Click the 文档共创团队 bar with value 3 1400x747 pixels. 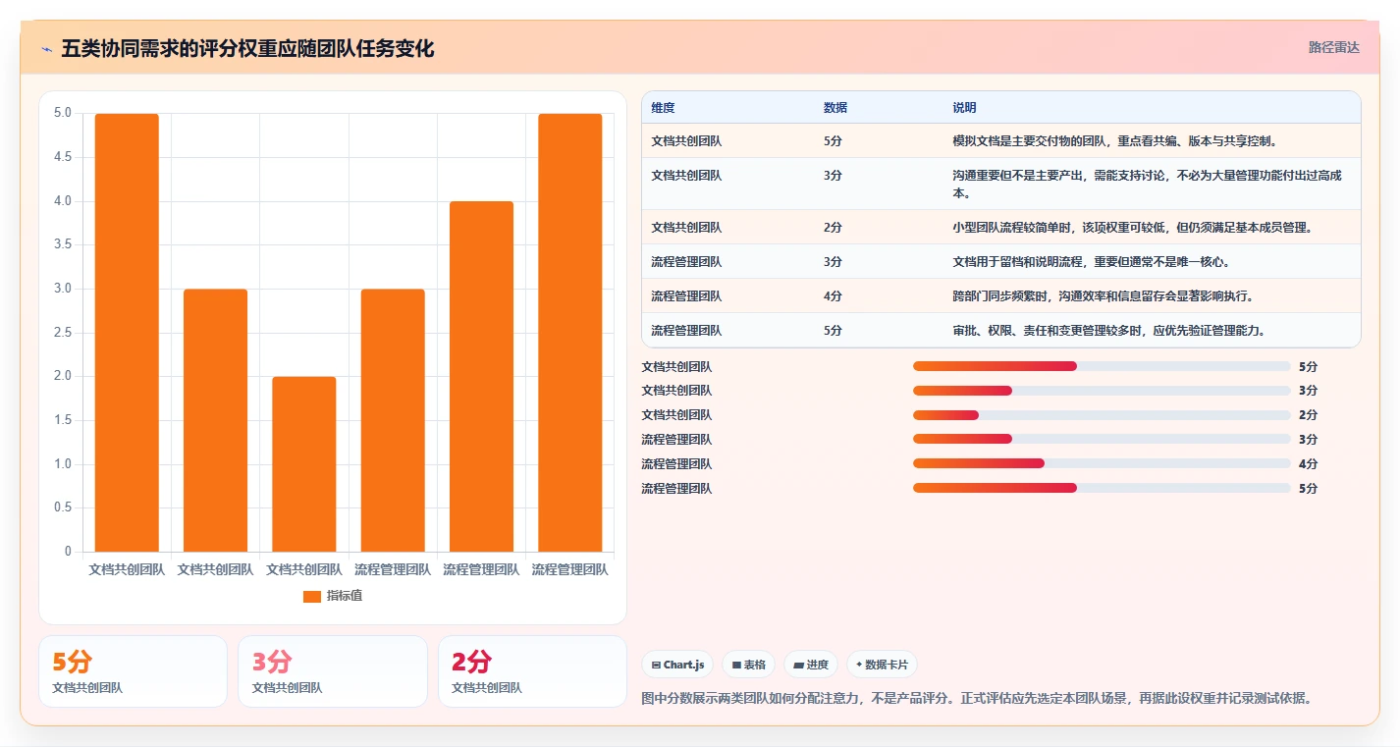(x=215, y=420)
